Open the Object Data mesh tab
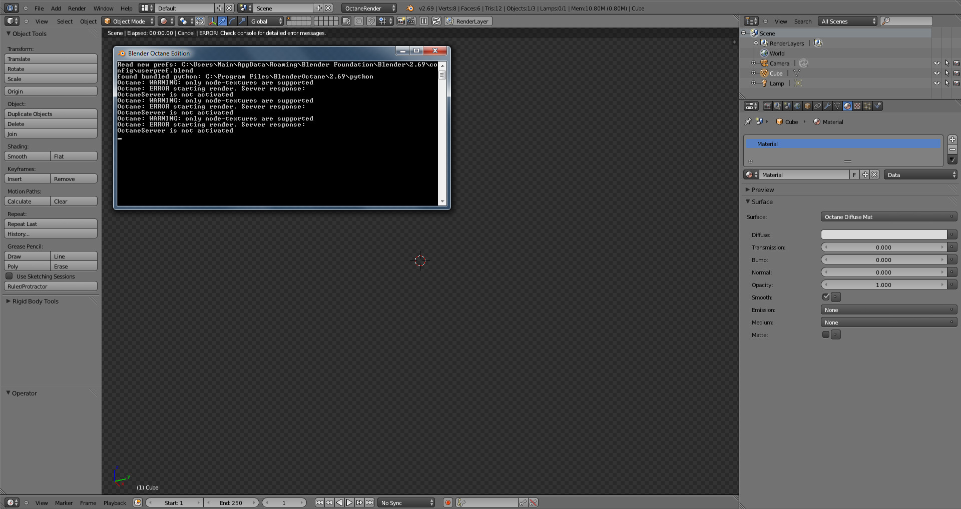Screen dimensions: 961x509 (837, 106)
